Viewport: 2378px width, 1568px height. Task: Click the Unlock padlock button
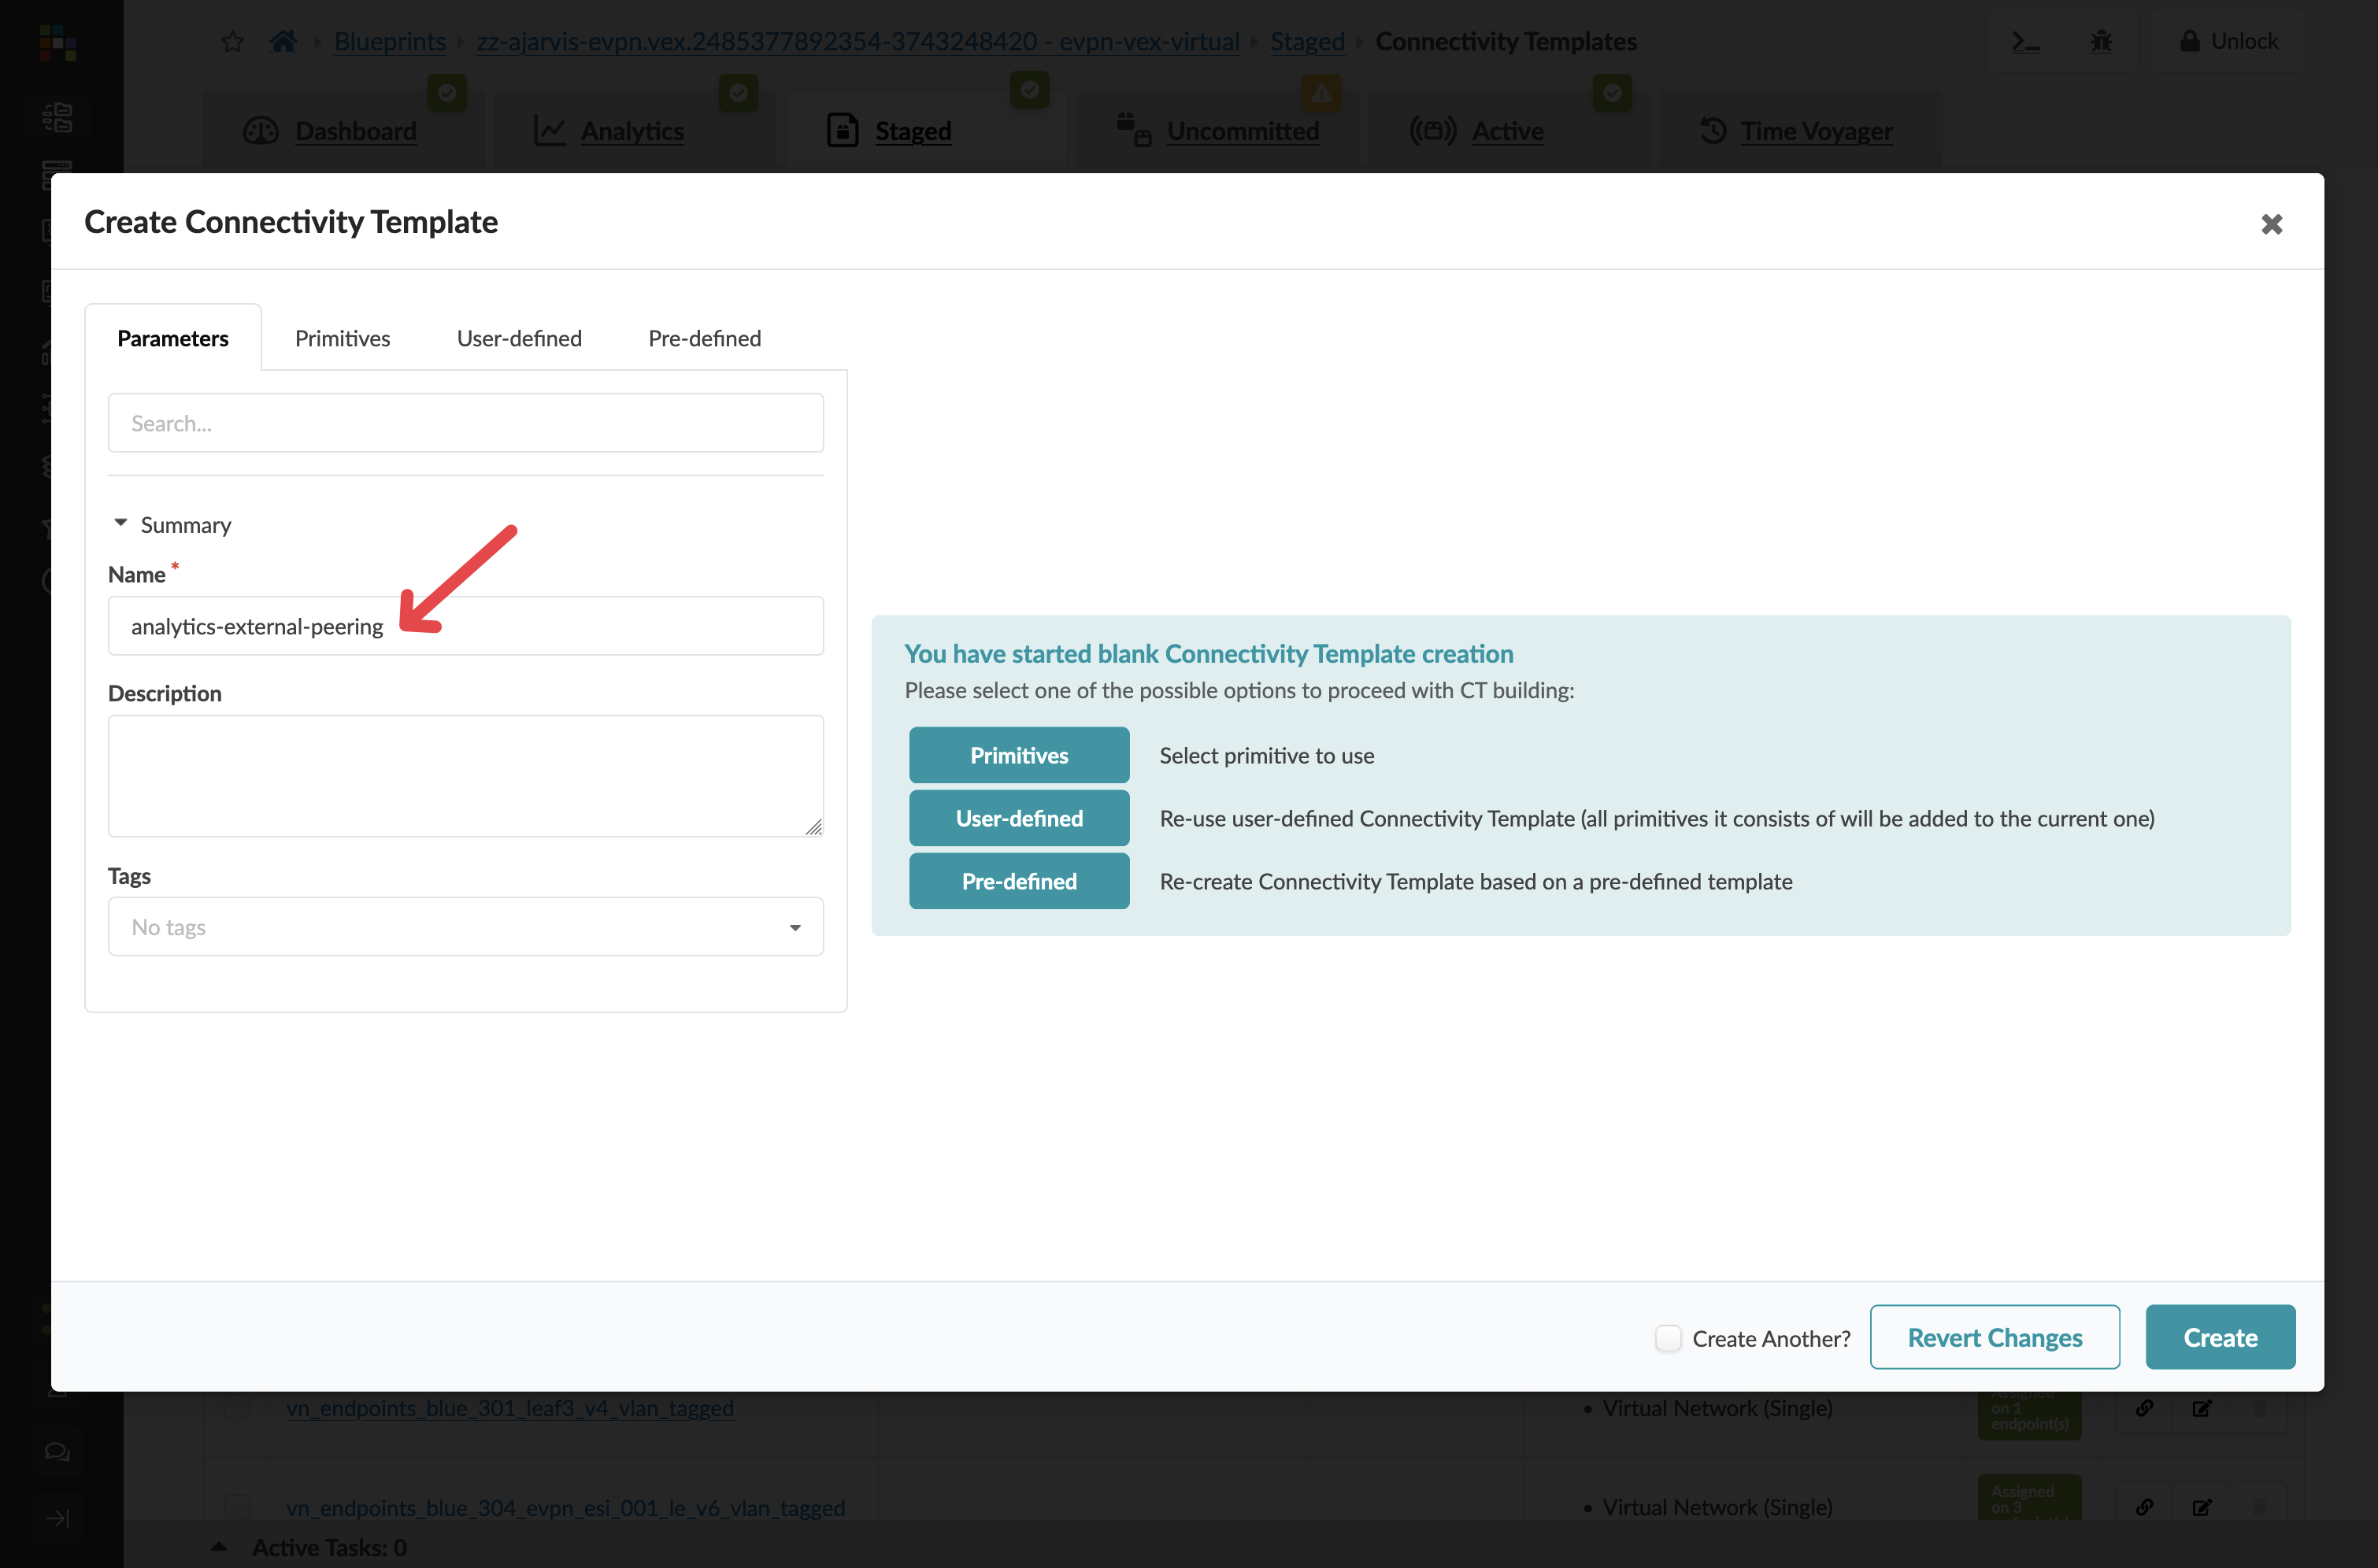(x=2229, y=42)
